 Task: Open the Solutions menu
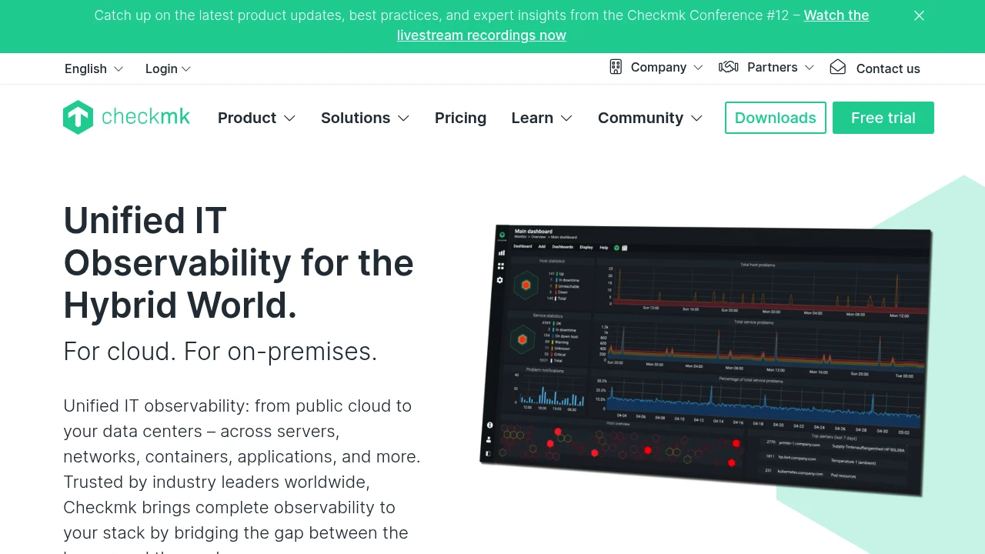pos(356,118)
